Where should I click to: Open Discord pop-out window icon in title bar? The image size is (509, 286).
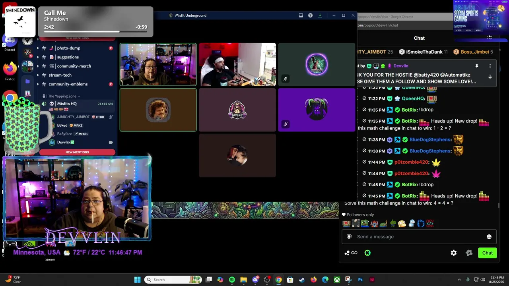pyautogui.click(x=301, y=15)
